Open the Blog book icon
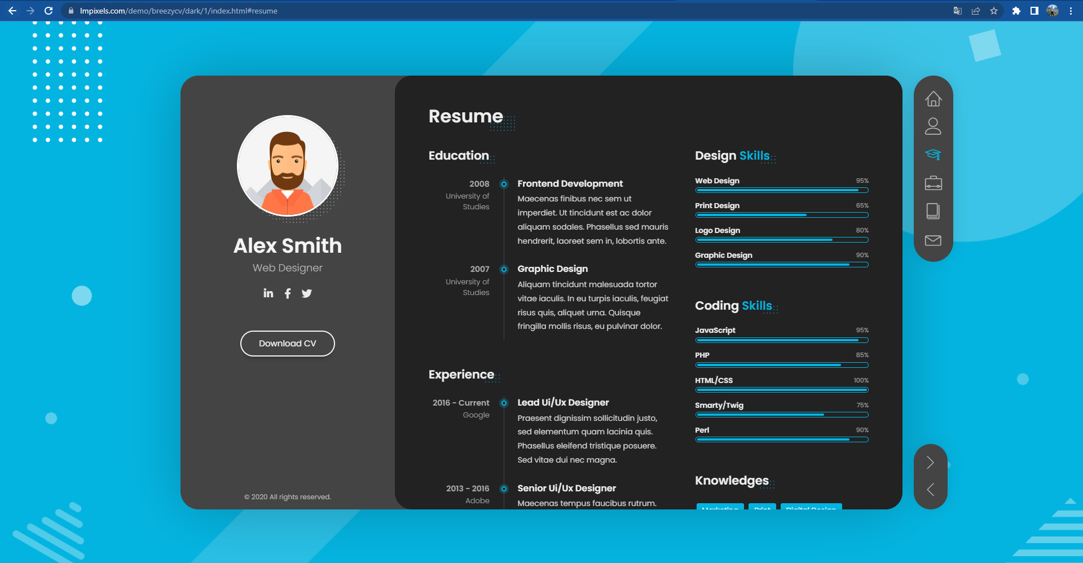This screenshot has width=1083, height=563. [x=933, y=211]
